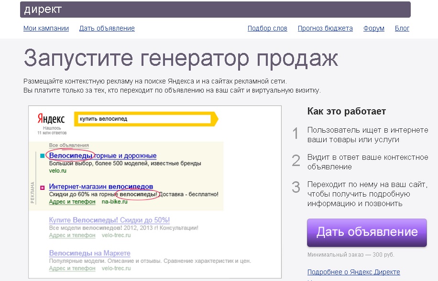Click the директ logo in the header
The image size is (438, 281).
coord(43,10)
